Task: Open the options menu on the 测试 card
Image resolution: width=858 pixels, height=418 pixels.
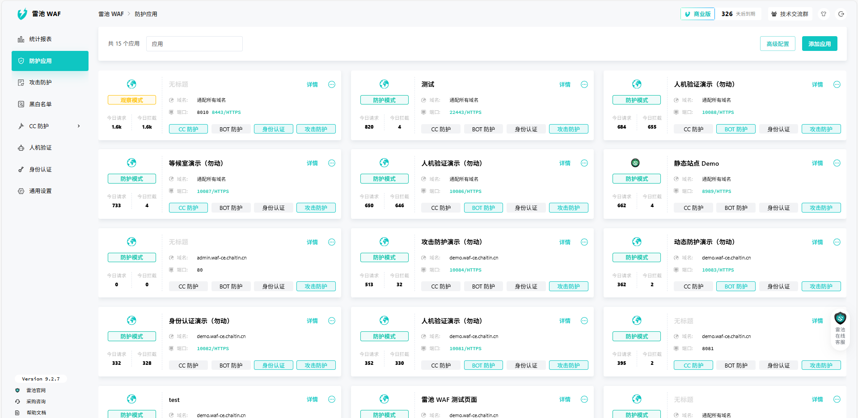Action: tap(584, 84)
